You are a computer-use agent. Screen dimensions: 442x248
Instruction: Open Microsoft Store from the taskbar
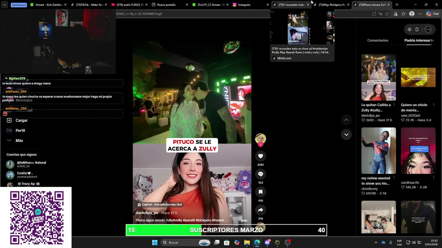tap(227, 242)
